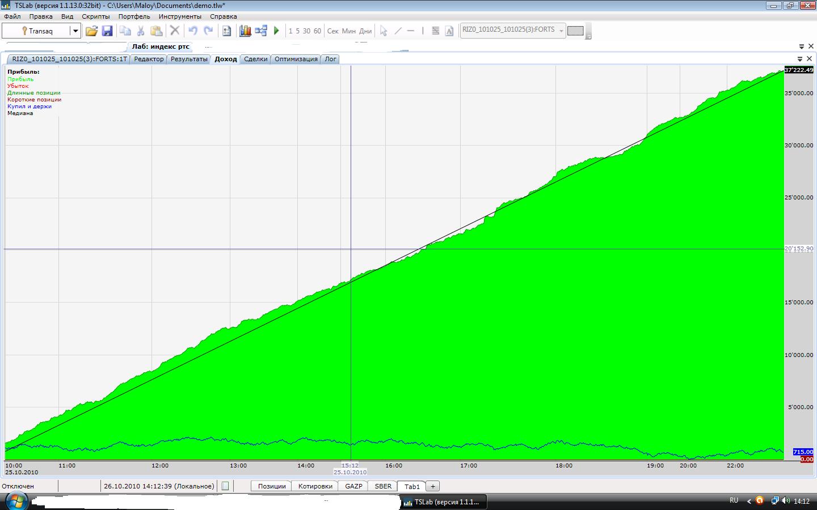817x510 pixels.
Task: Toggle the 60-minute interval button
Action: point(317,31)
